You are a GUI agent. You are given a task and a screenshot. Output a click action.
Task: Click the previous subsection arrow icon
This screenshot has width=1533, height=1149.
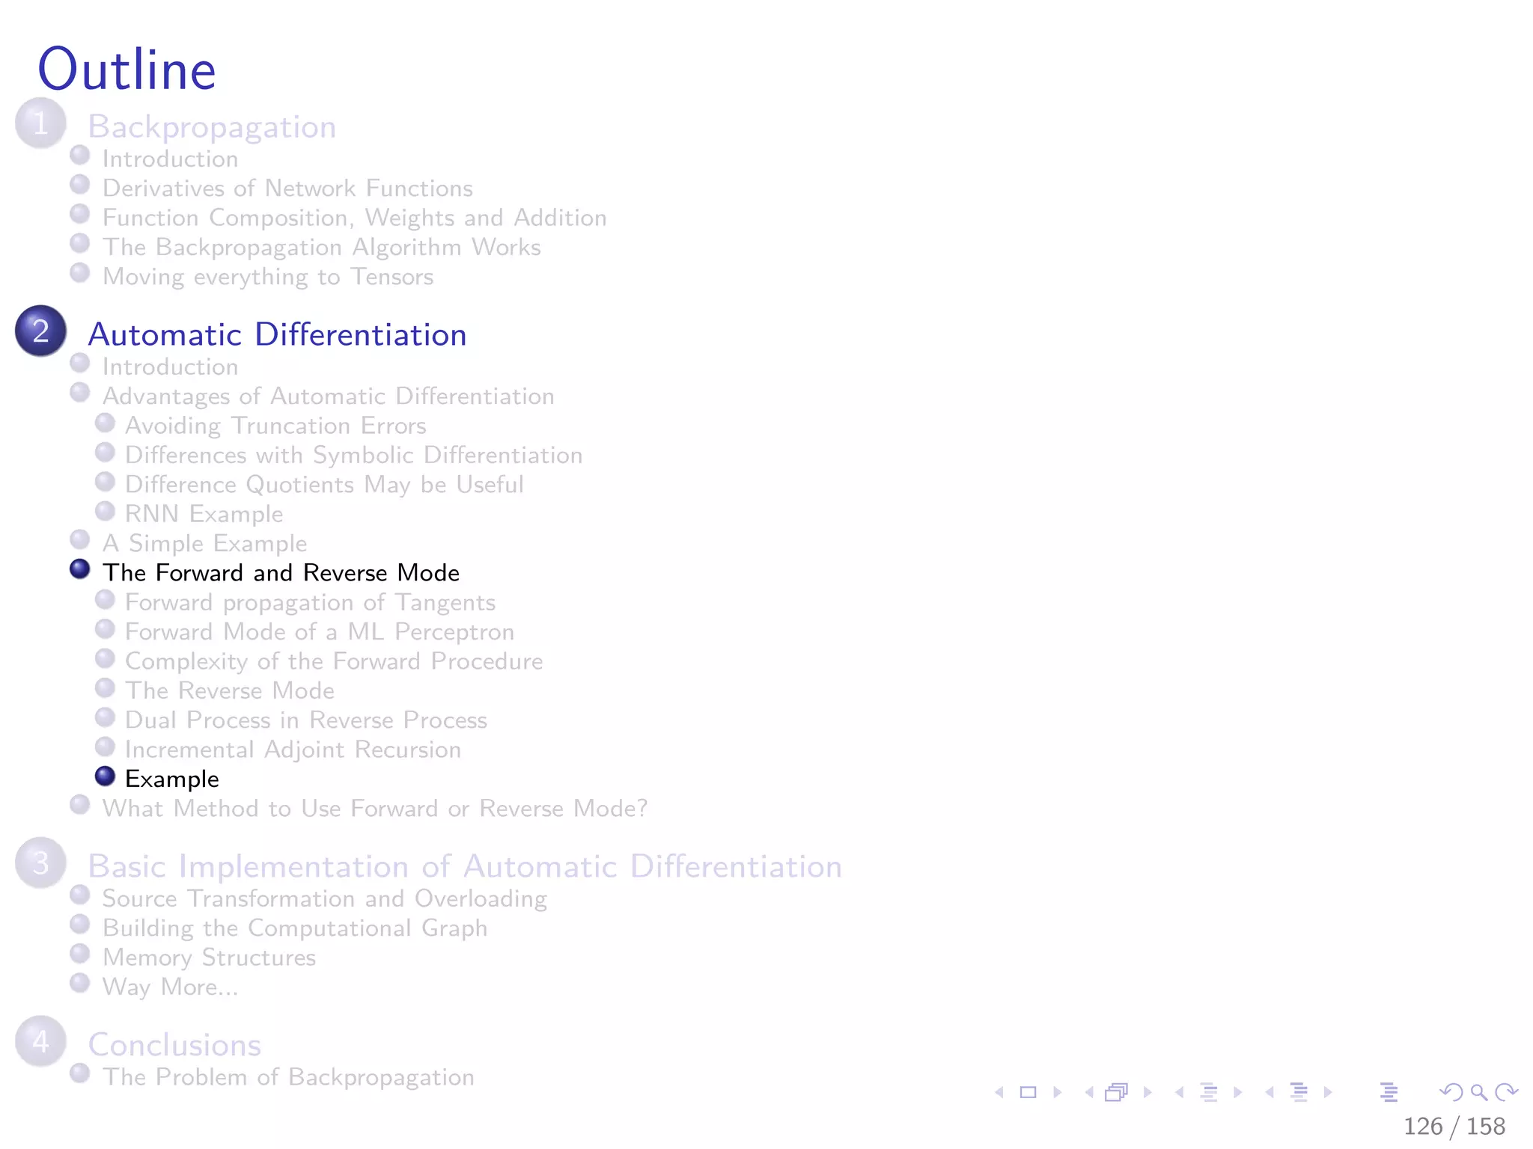[1180, 1093]
